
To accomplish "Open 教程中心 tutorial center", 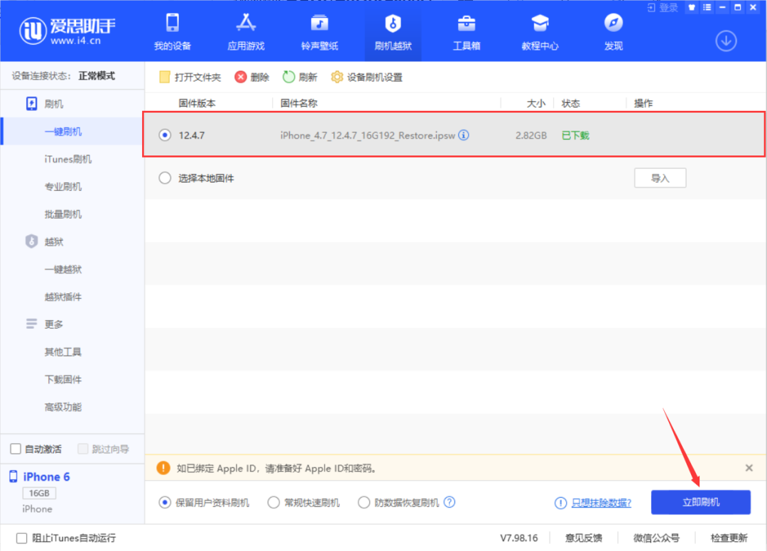I will [x=540, y=32].
